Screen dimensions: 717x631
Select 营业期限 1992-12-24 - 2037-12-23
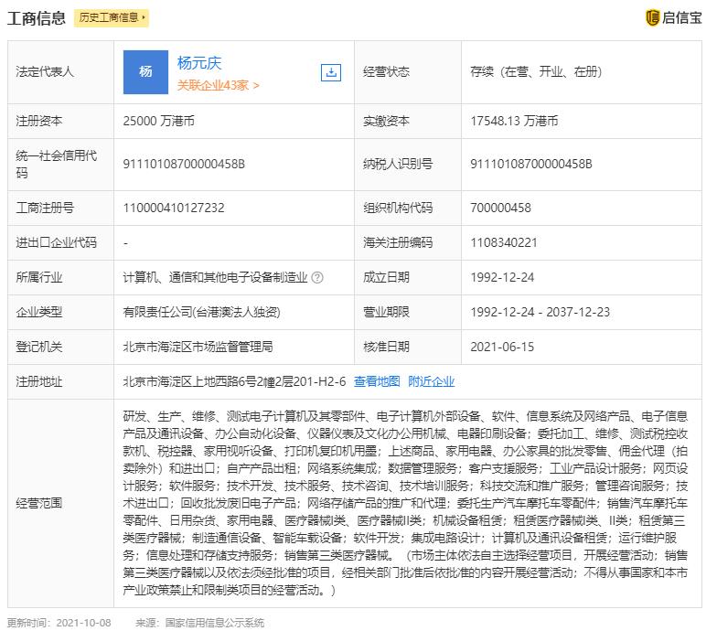(x=540, y=312)
